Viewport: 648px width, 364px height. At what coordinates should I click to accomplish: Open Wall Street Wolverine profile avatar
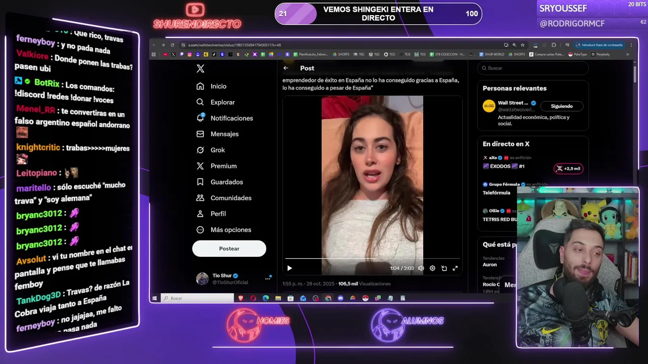click(489, 106)
